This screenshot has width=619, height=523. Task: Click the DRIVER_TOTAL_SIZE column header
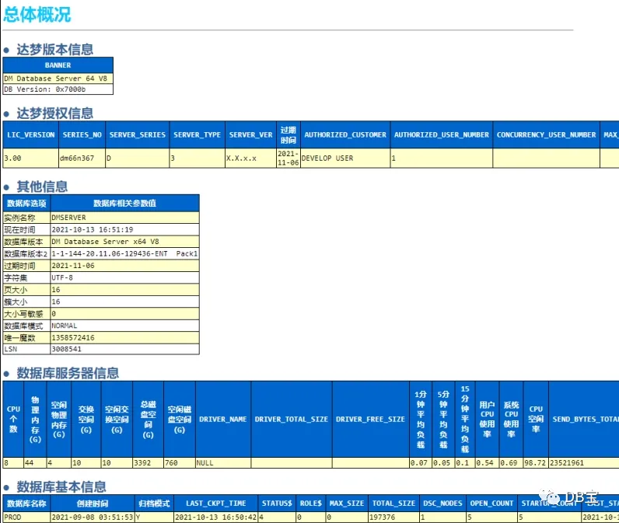[292, 420]
